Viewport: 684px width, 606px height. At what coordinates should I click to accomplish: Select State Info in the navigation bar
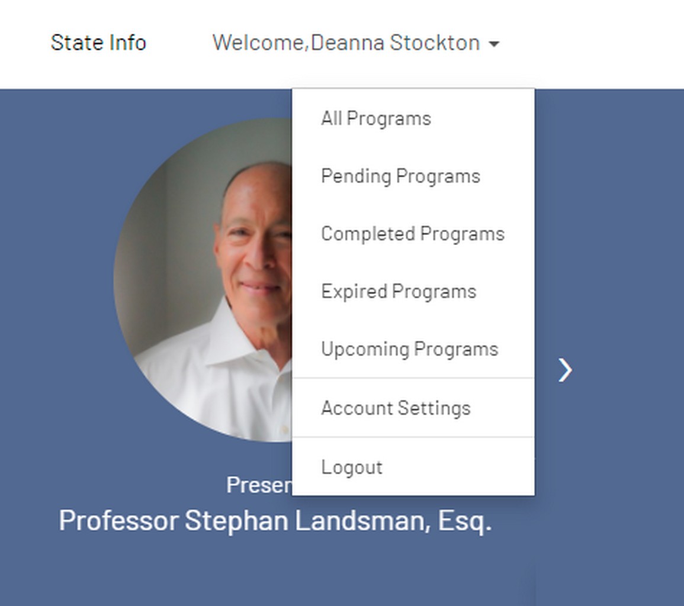pos(99,42)
